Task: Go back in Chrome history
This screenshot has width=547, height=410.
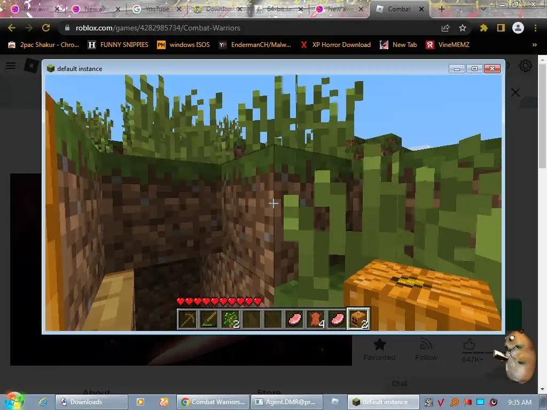Action: coord(12,28)
